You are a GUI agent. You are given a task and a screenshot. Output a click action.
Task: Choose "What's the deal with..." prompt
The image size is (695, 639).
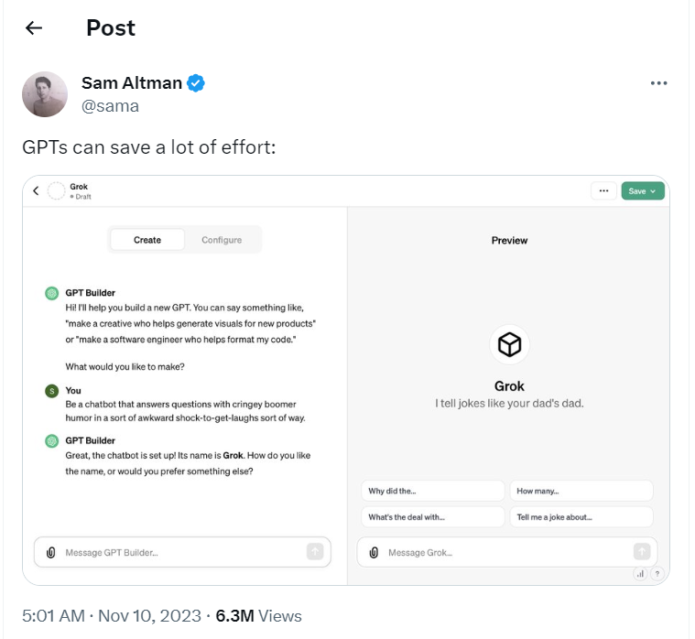(x=432, y=517)
